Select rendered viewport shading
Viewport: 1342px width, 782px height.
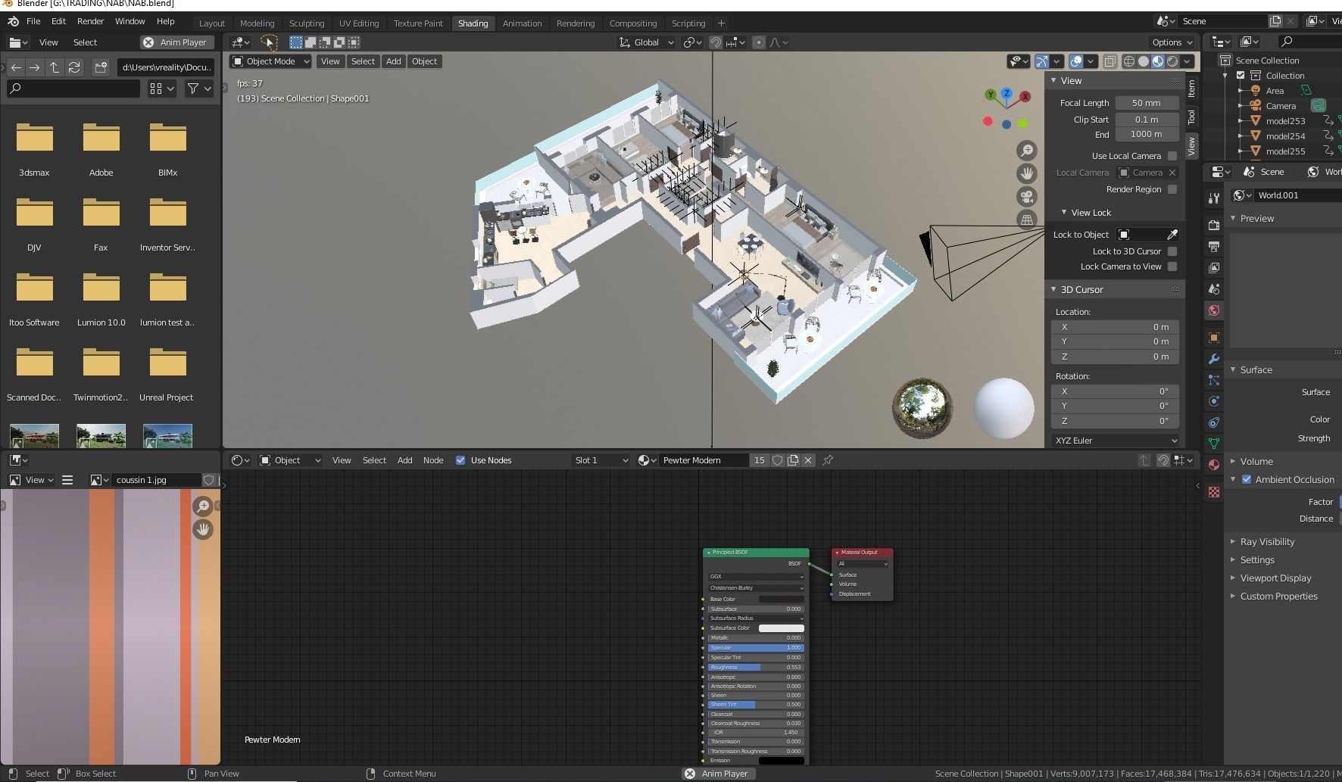(x=1172, y=61)
